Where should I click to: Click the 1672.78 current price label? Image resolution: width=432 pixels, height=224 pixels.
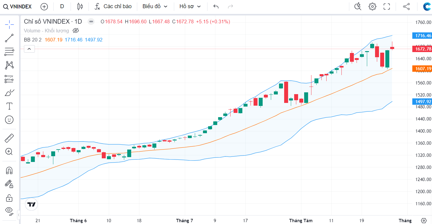pyautogui.click(x=423, y=49)
